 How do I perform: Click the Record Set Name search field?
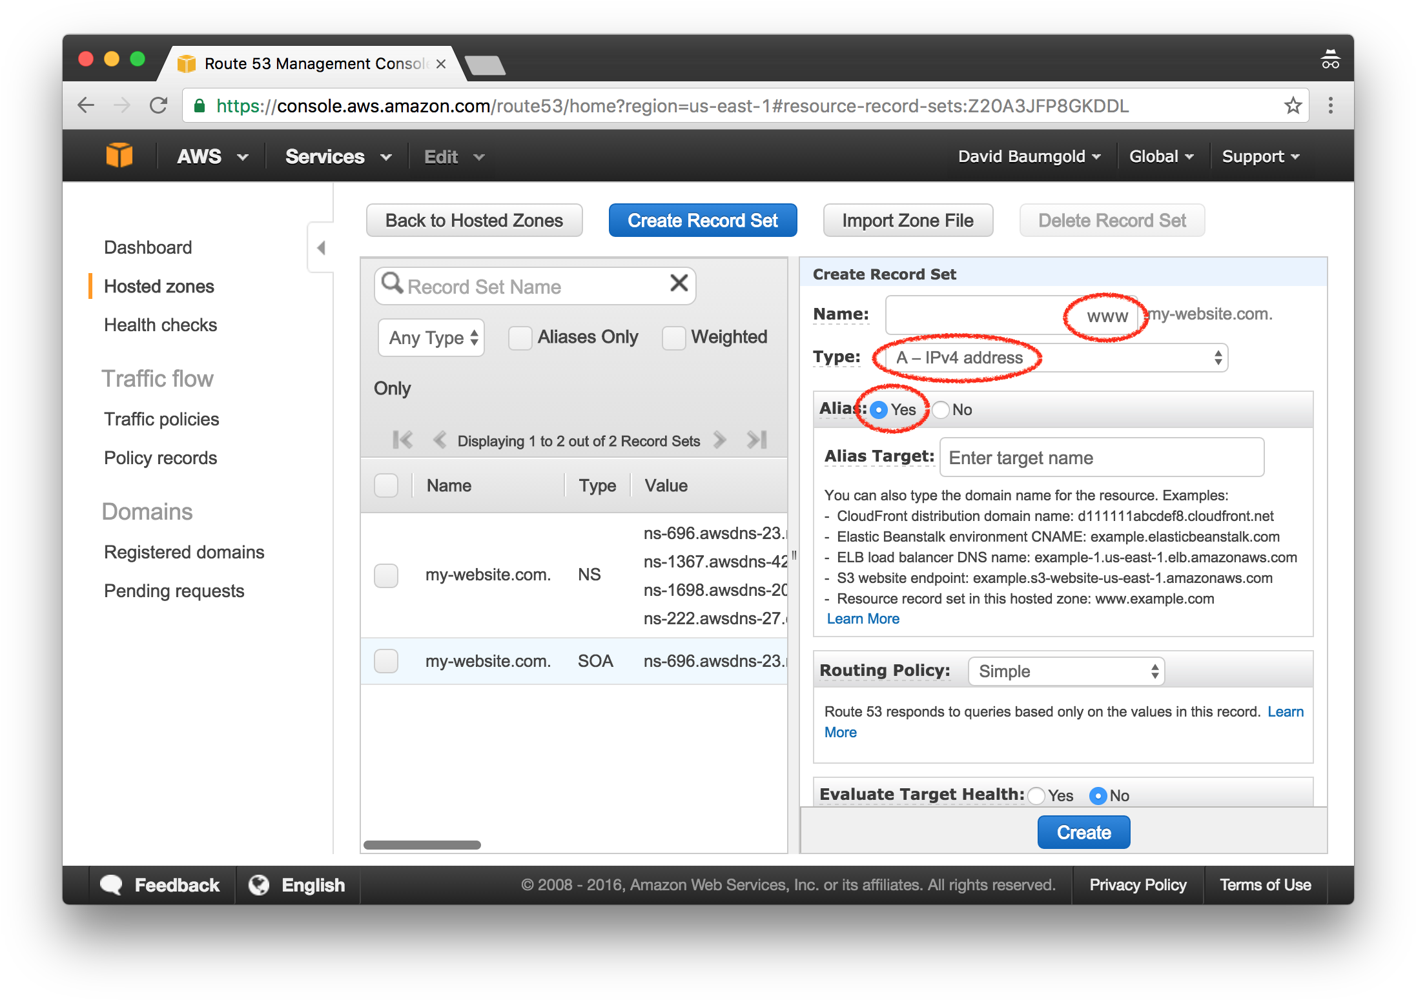[535, 286]
